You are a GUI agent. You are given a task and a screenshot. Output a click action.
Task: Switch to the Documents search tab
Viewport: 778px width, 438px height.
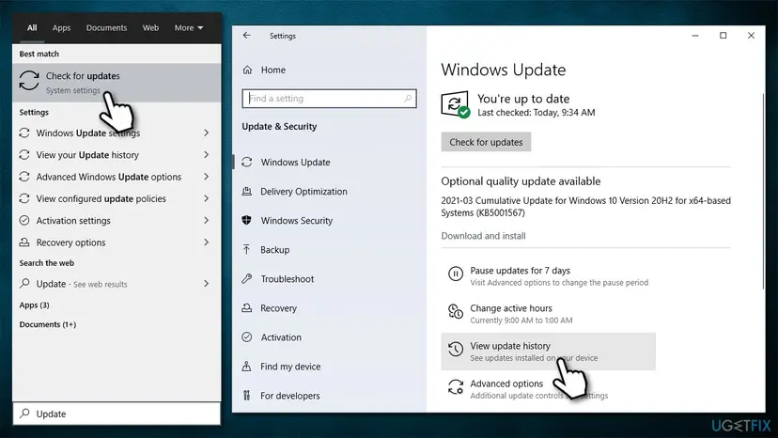[107, 28]
